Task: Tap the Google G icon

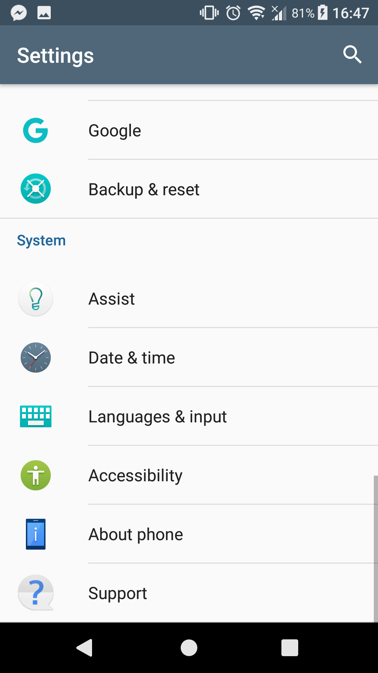Action: [x=35, y=130]
